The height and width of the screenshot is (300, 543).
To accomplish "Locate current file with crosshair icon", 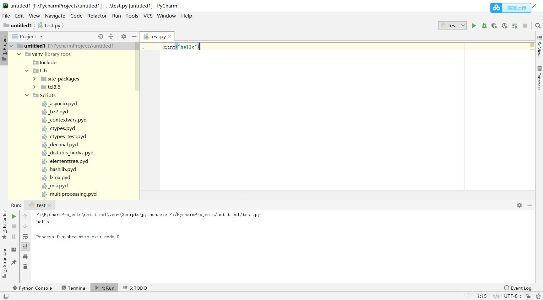I will pos(101,36).
